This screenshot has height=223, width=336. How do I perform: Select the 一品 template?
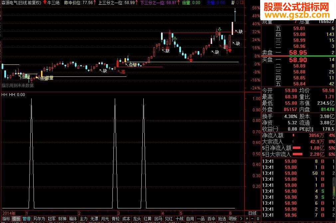click(201, 219)
